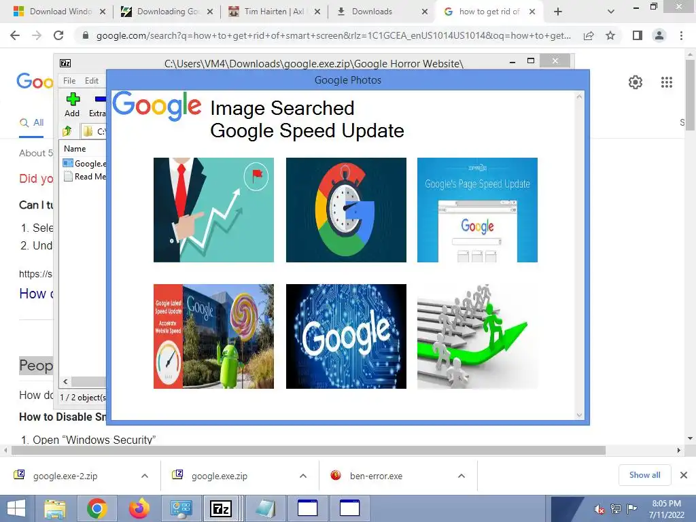Open 7-Zip taskbar icon
Image resolution: width=696 pixels, height=522 pixels.
click(222, 508)
